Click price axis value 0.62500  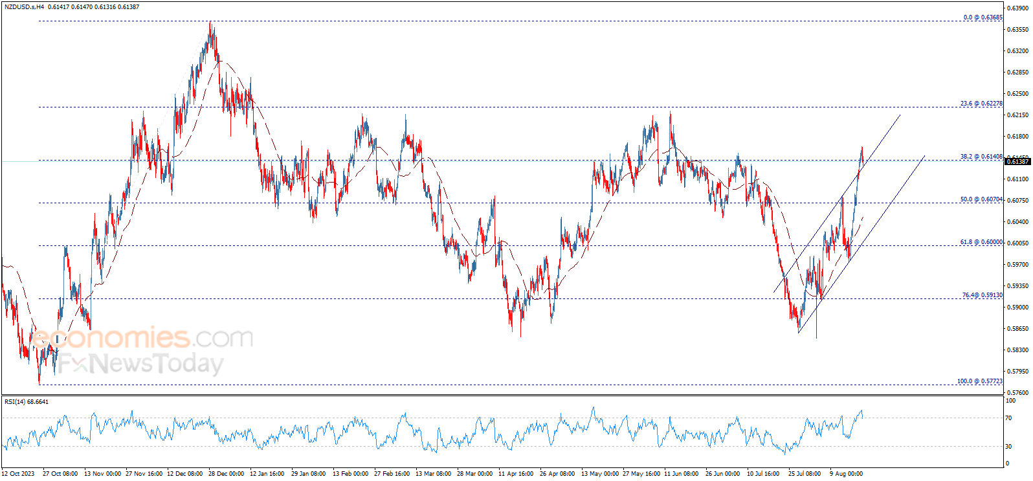pos(1017,94)
